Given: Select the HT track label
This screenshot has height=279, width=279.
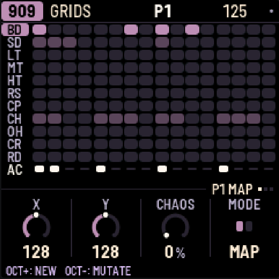Looking at the screenshot, I should coord(15,81).
